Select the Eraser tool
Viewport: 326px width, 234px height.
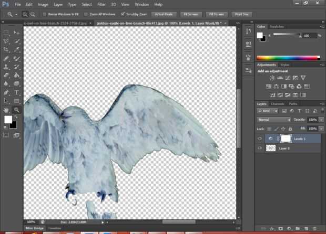tap(6, 75)
